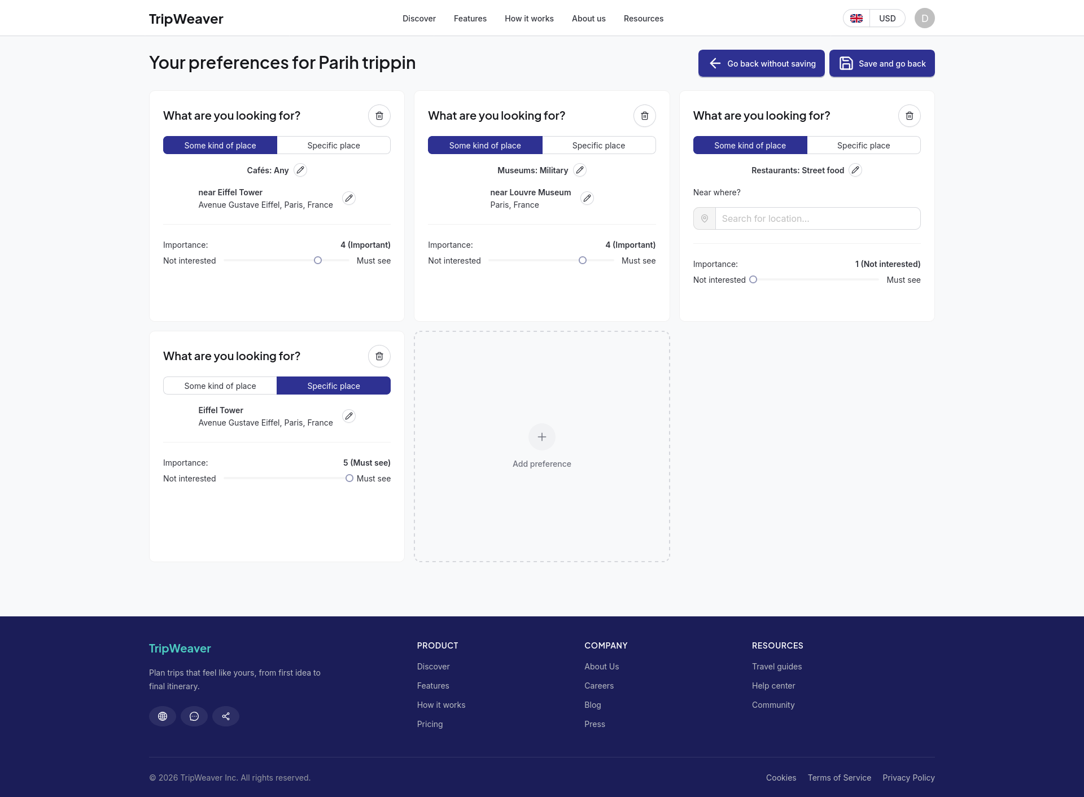Click the footer chat bubble icon
Viewport: 1084px width, 797px height.
tap(194, 716)
